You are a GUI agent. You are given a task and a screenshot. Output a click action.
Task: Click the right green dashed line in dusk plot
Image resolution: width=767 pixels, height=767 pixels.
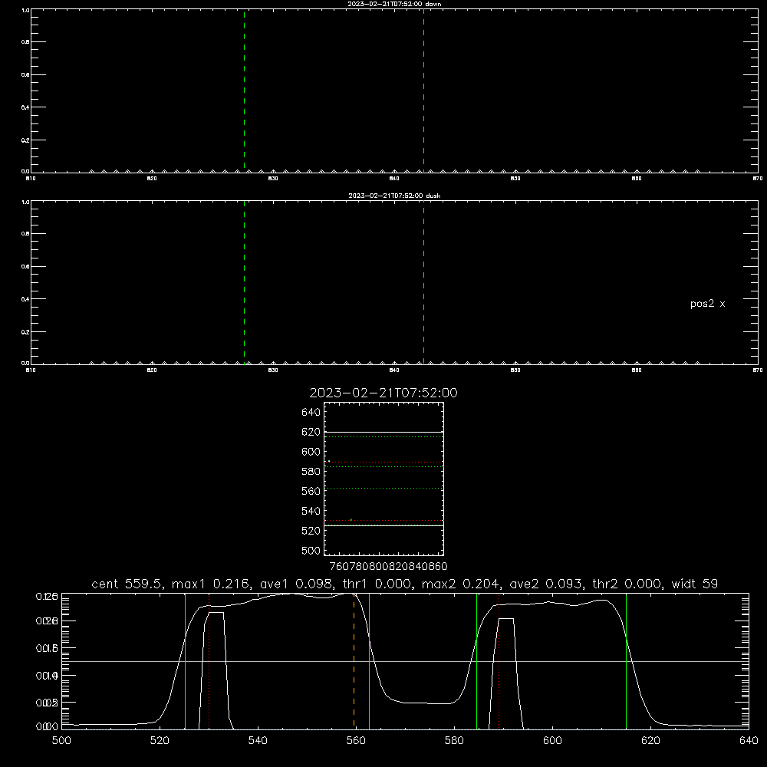(423, 282)
